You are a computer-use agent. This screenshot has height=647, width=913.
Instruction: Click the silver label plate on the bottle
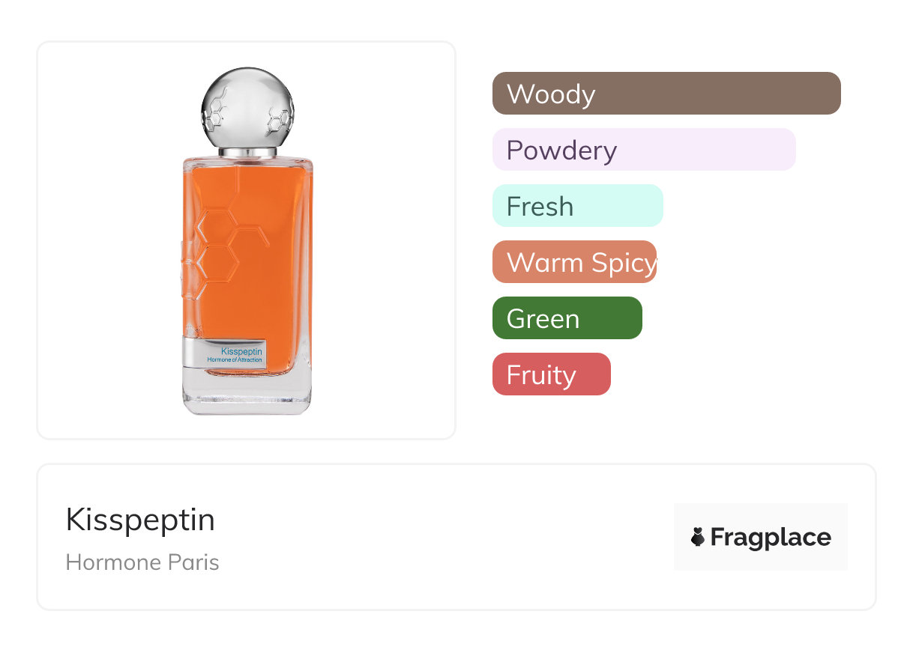tap(224, 355)
